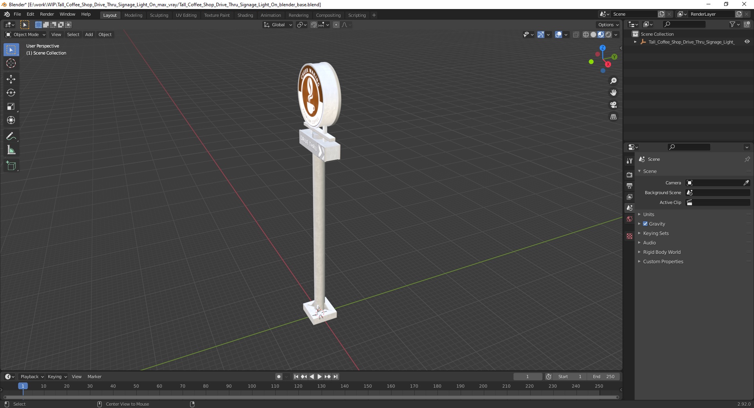Pin the Scene properties panel

pyautogui.click(x=747, y=159)
